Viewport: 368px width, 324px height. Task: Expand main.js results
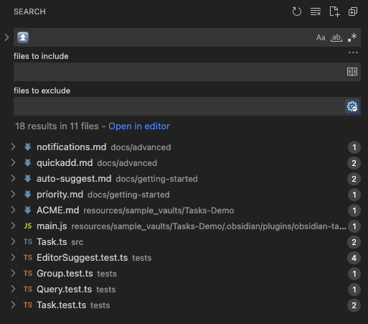(x=13, y=226)
